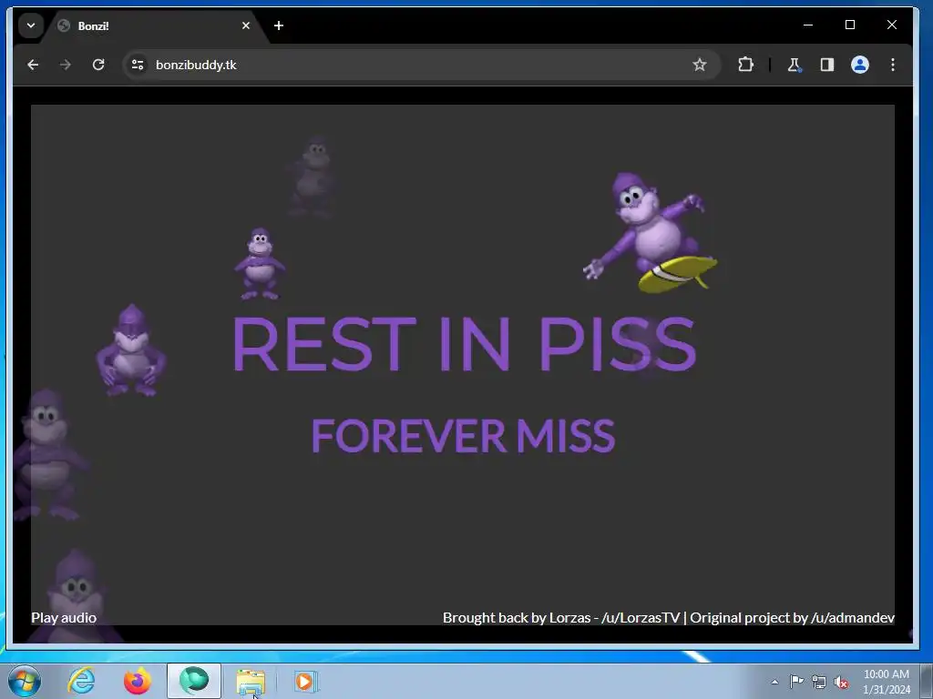
Task: Minimize the browser window
Action: 808,25
